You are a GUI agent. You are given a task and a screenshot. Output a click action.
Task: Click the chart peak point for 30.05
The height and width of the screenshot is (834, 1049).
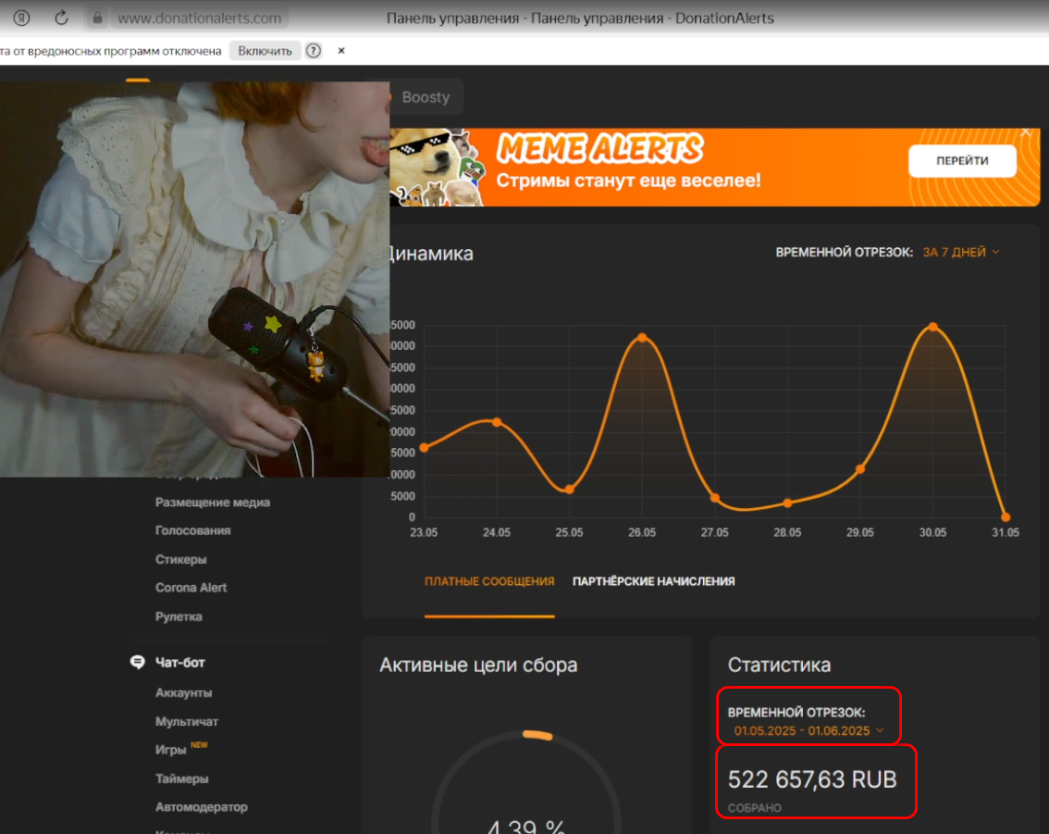point(933,328)
